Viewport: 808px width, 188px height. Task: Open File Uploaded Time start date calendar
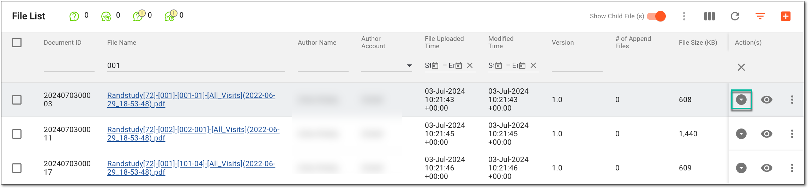tap(435, 65)
